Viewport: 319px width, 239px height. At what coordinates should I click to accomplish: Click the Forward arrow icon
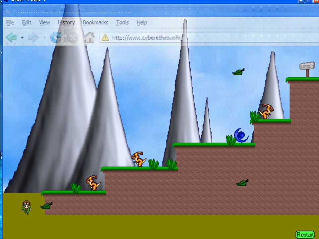tap(33, 38)
